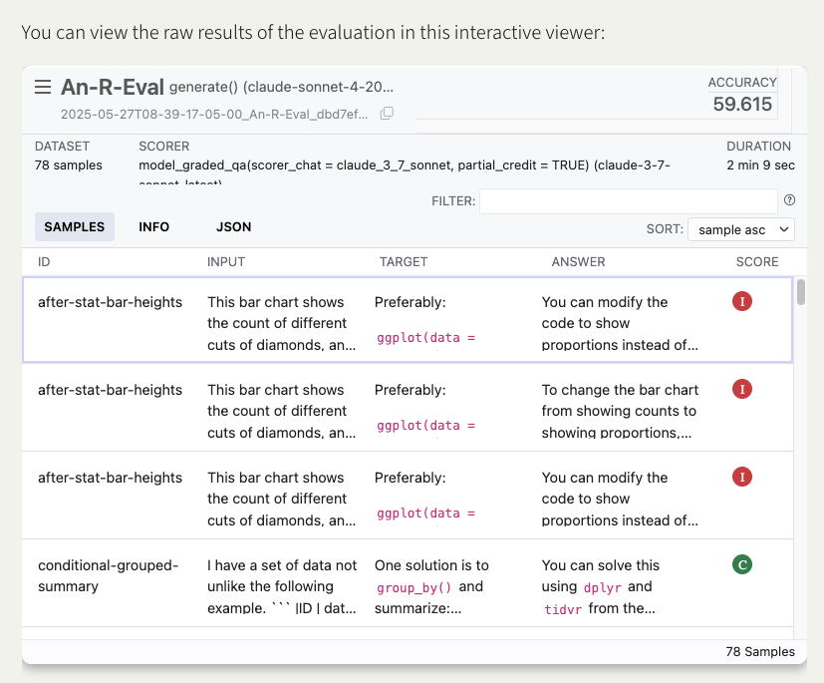Select the answer starting 'To change the bar chart'

[x=620, y=411]
